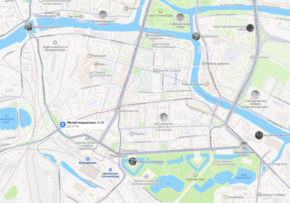Click the Третьяковская галерея photo marker
The width and height of the screenshot is (290, 203).
coord(255,95)
